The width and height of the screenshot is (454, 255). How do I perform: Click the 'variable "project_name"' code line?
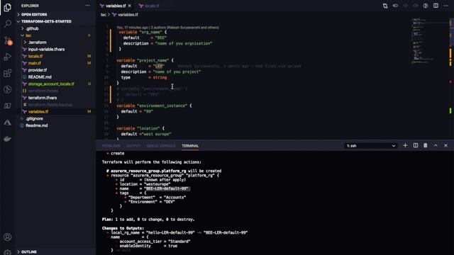145,60
